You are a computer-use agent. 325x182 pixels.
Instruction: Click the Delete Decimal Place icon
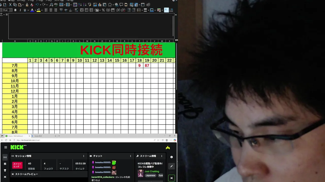point(123,10)
